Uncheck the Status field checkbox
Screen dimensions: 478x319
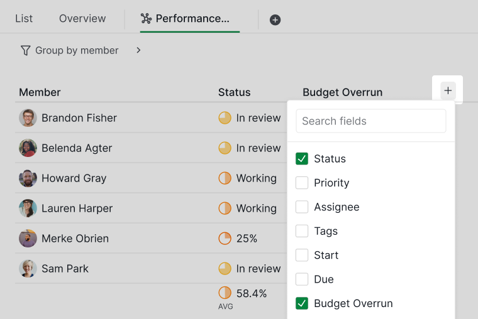302,159
